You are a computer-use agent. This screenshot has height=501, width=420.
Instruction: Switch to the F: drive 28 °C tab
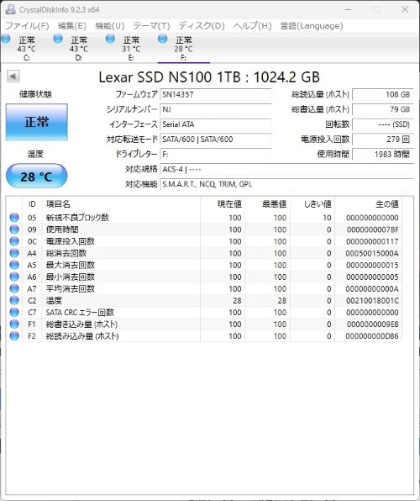click(x=184, y=49)
